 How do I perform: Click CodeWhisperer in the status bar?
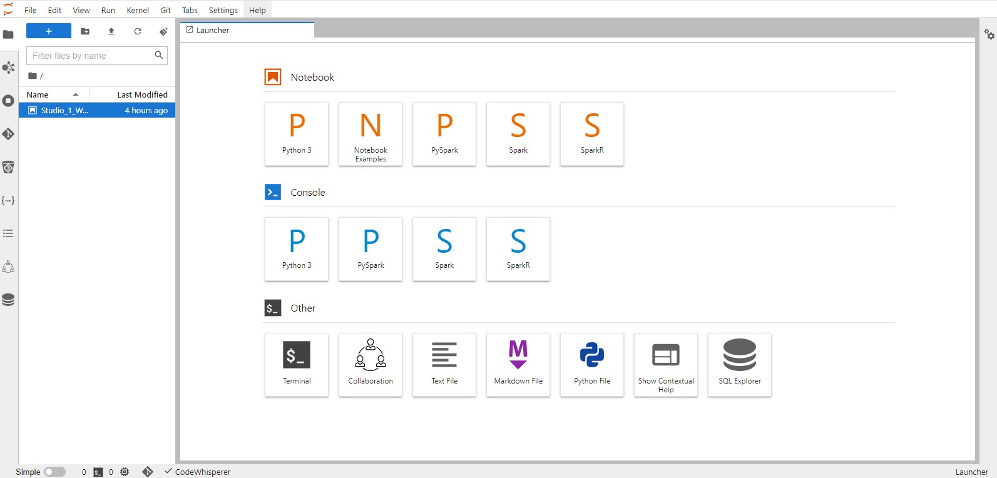(x=198, y=472)
